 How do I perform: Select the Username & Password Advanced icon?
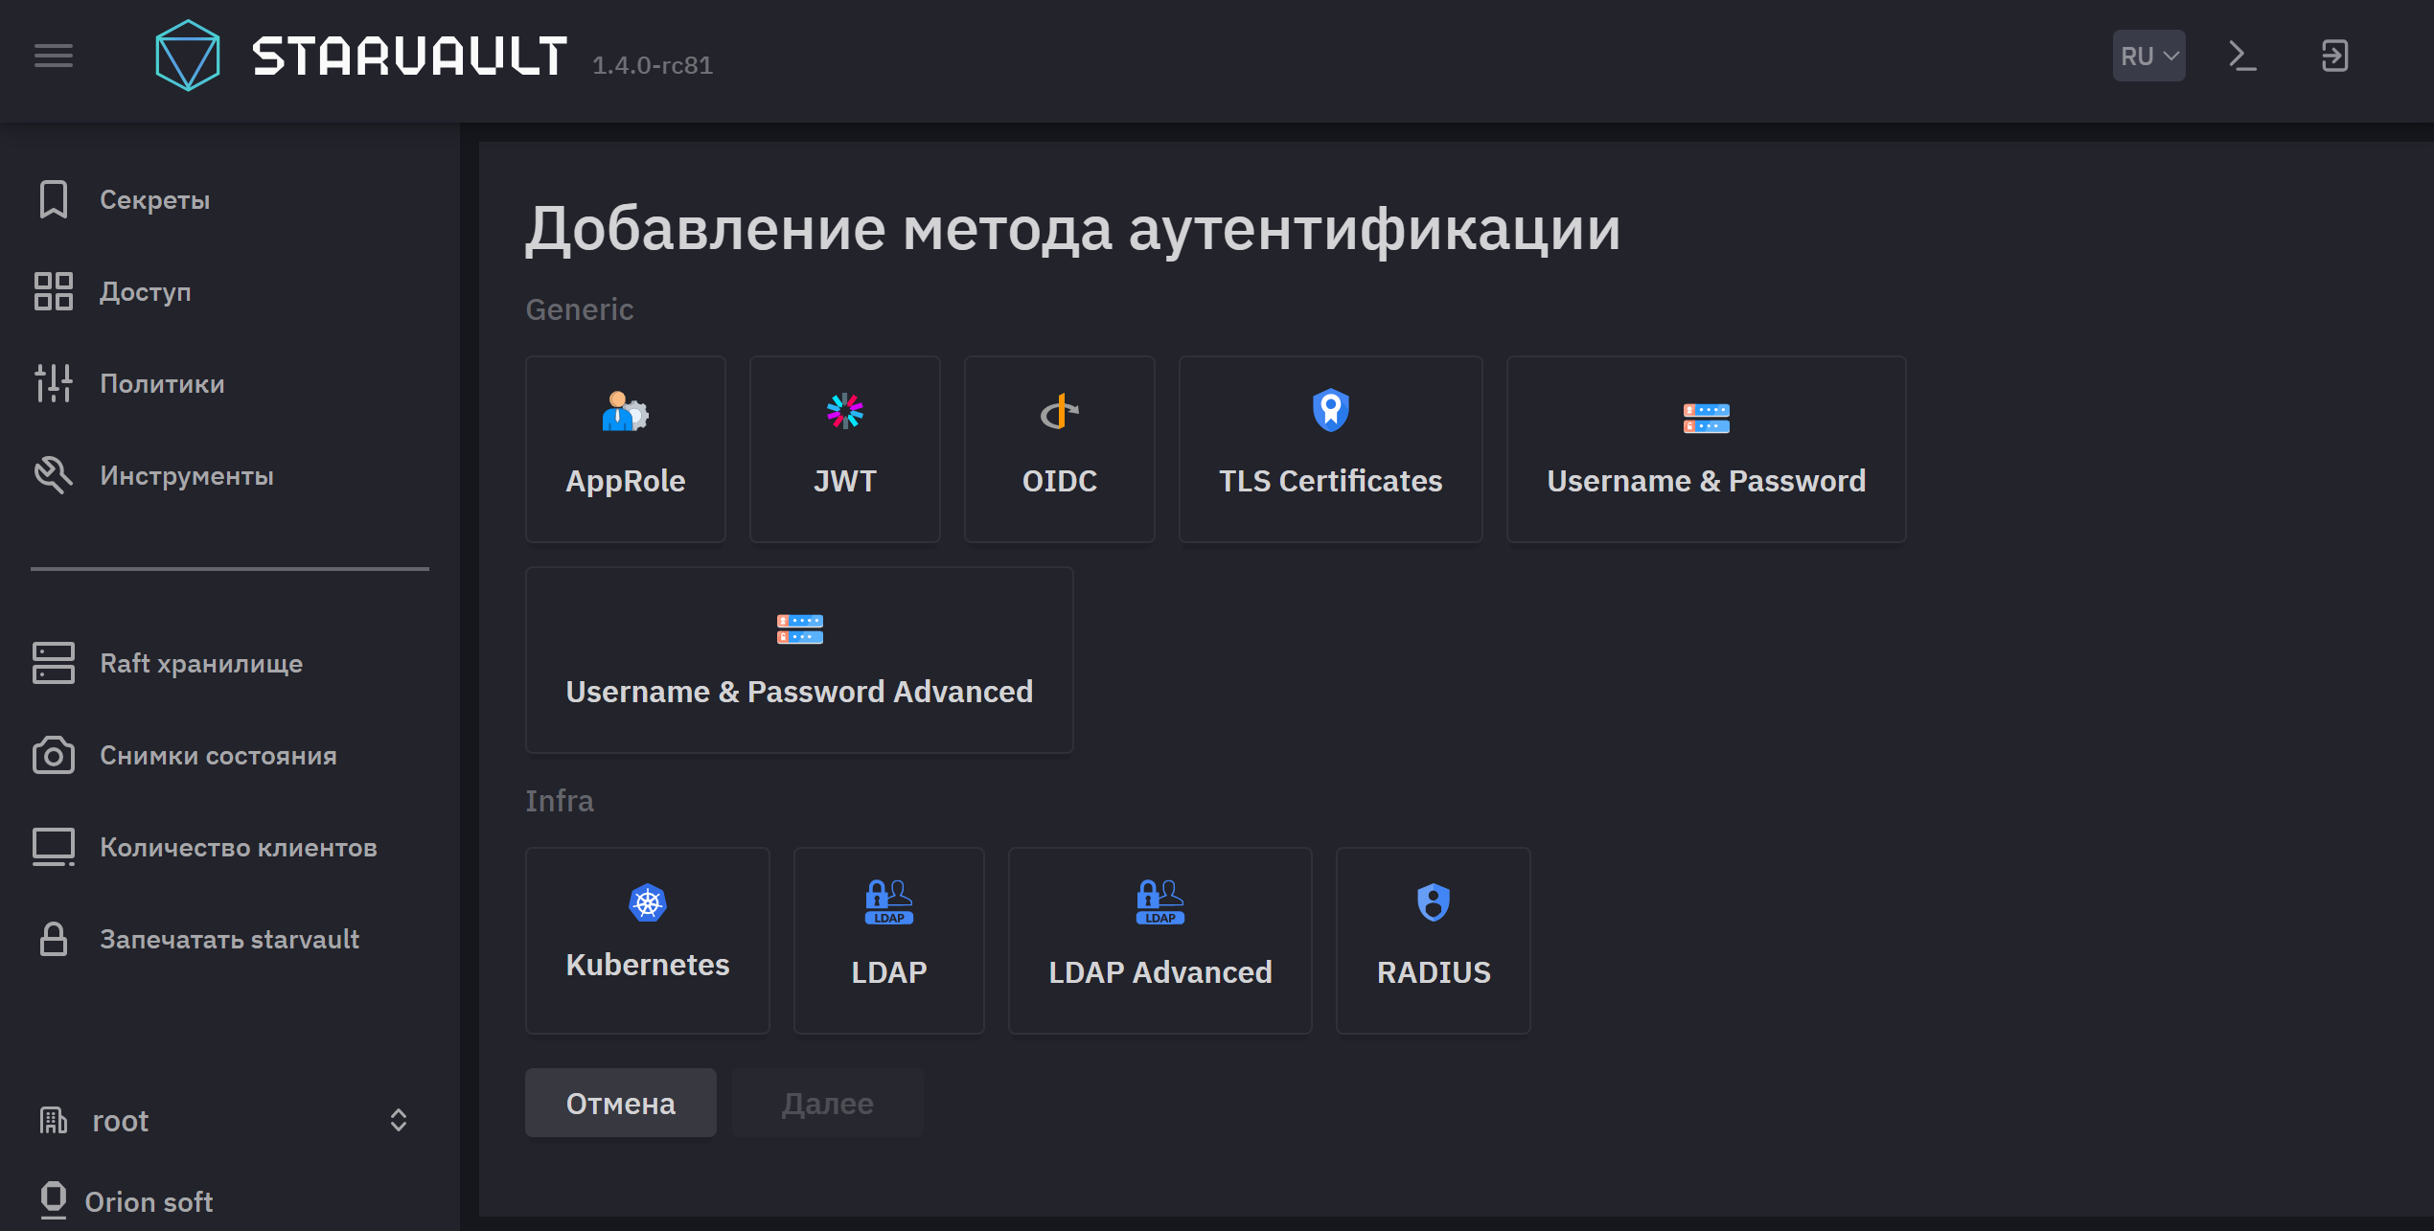click(800, 629)
